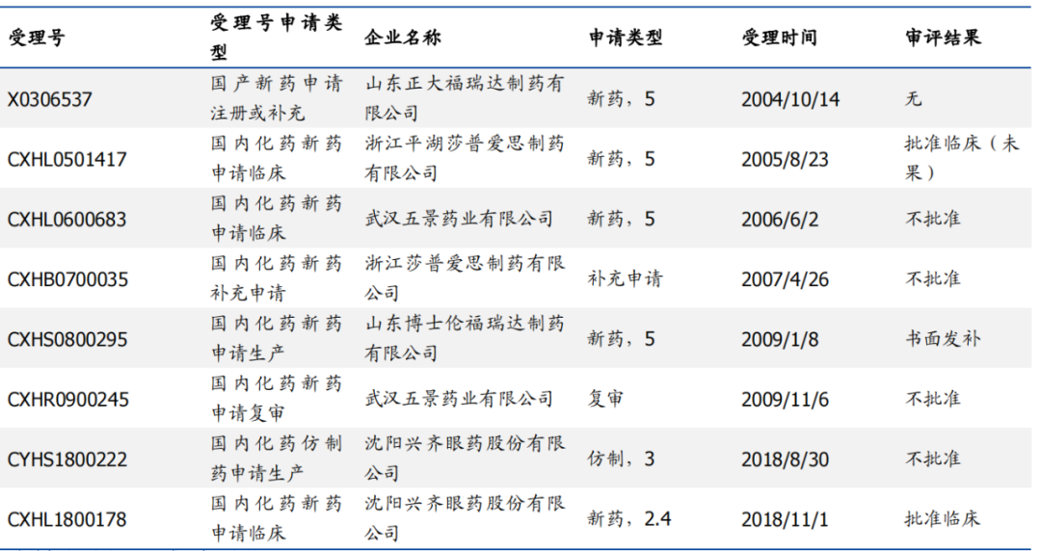Select acceptance number CXHS0800295
This screenshot has width=1041, height=551.
click(x=67, y=339)
